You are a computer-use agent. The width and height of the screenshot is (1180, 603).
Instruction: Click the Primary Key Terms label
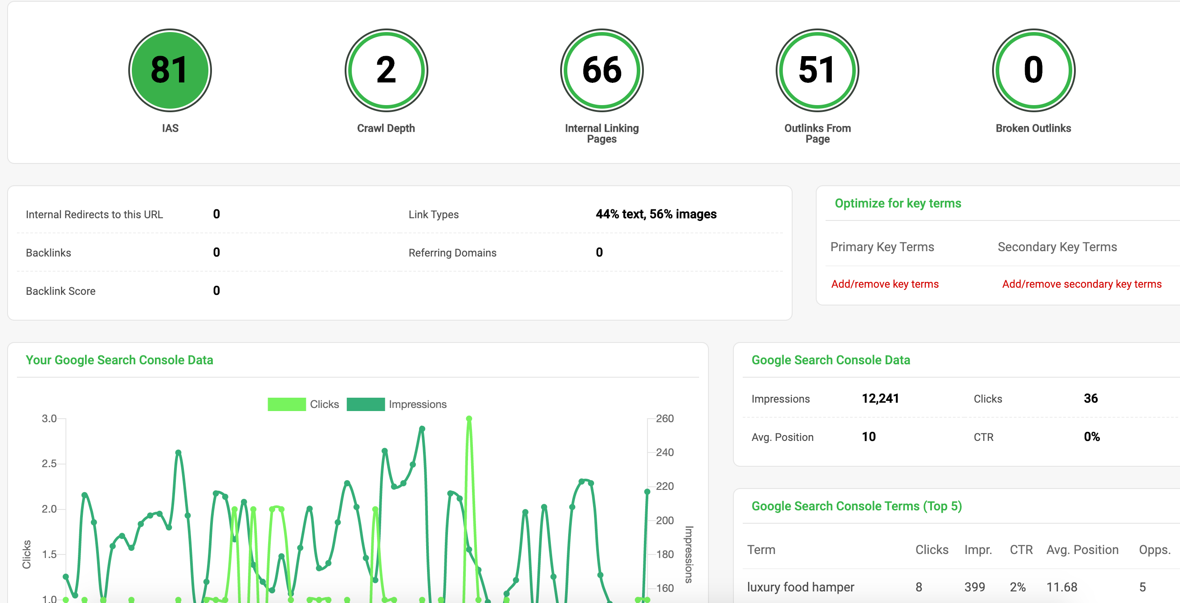[882, 247]
